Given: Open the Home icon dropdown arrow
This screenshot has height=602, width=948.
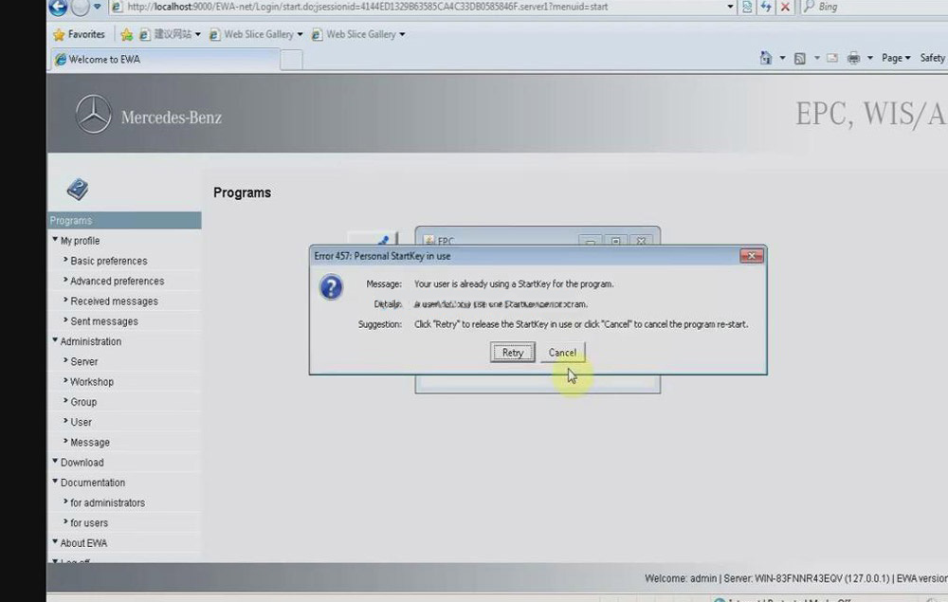Looking at the screenshot, I should pyautogui.click(x=782, y=58).
